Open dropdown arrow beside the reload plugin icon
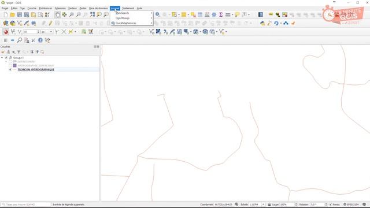The height and width of the screenshot is (208, 370). pyautogui.click(x=281, y=23)
